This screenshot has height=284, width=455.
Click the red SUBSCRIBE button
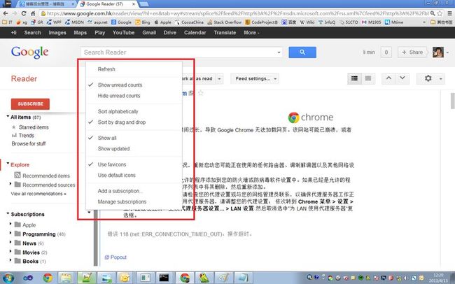tap(30, 104)
